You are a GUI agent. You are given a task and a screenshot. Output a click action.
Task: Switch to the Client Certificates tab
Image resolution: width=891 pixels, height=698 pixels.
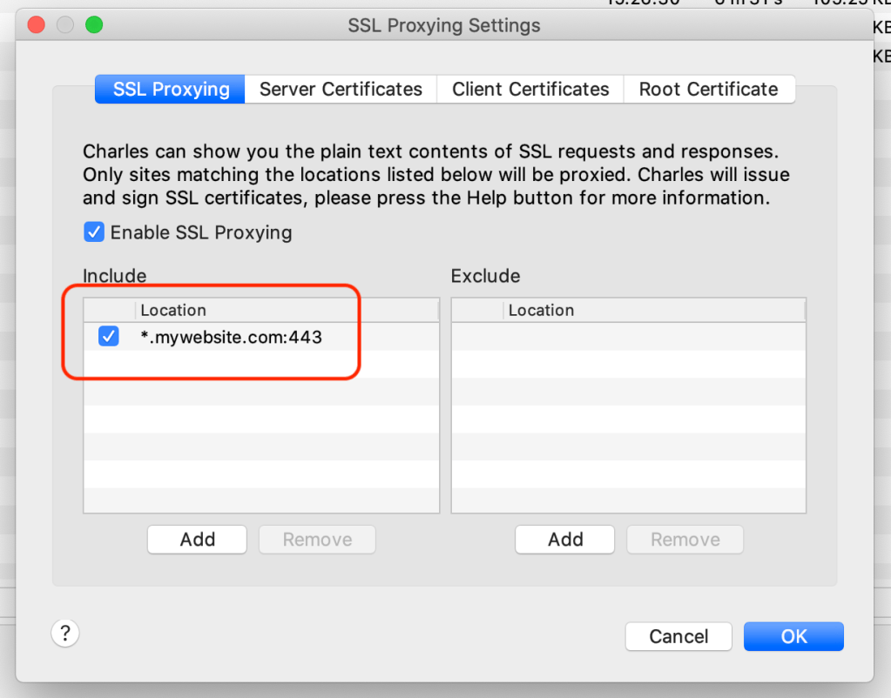[530, 89]
